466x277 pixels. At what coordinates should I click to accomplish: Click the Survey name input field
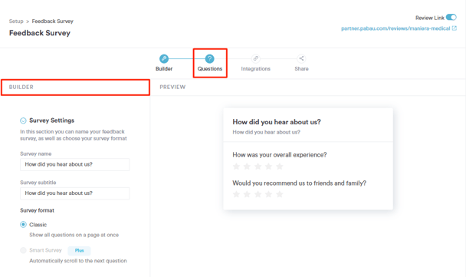(x=75, y=164)
